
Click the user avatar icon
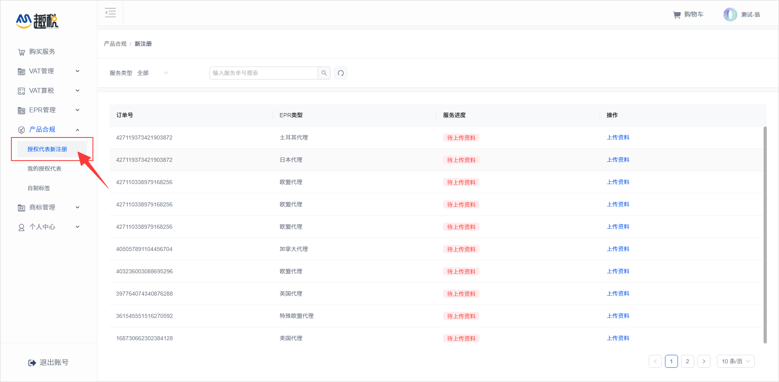(x=730, y=15)
